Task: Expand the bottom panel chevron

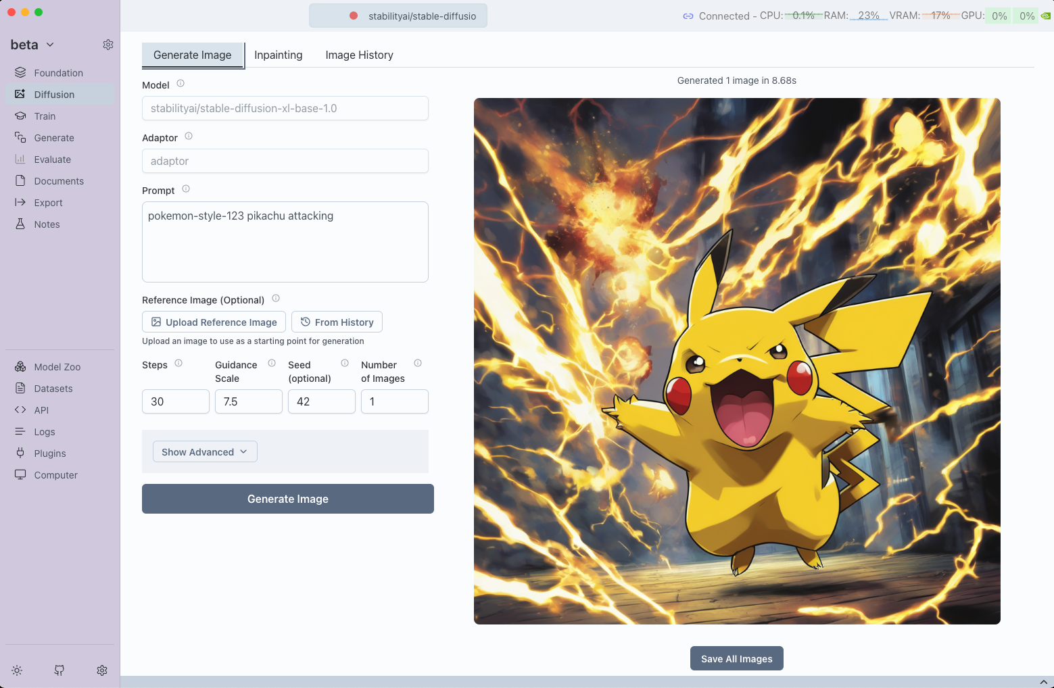Action: [1043, 682]
